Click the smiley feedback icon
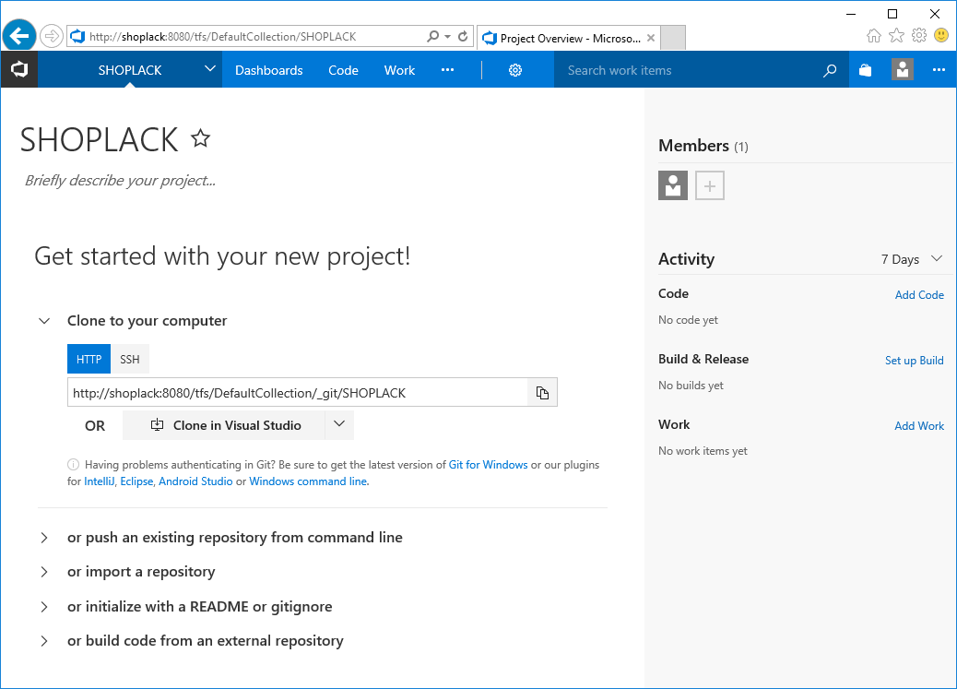 point(941,35)
